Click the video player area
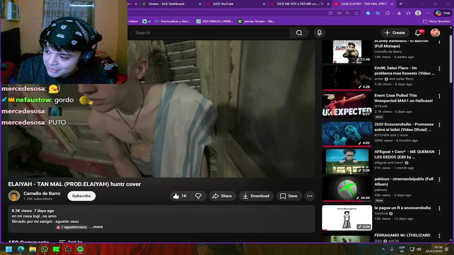Viewport: 454px width, 255px height. 161,108
